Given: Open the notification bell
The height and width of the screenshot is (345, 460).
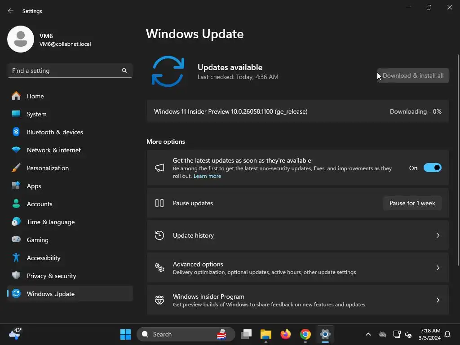Looking at the screenshot, I should (x=447, y=334).
